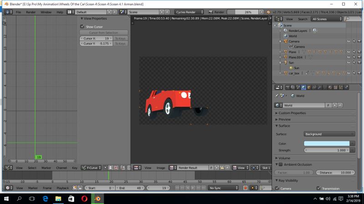The height and width of the screenshot is (204, 364).
Task: Click the auto-keyframe record button in timeline
Action: 245,188
